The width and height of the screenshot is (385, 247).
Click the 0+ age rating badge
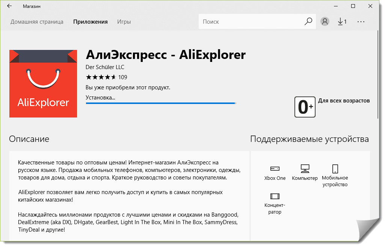coord(305,107)
